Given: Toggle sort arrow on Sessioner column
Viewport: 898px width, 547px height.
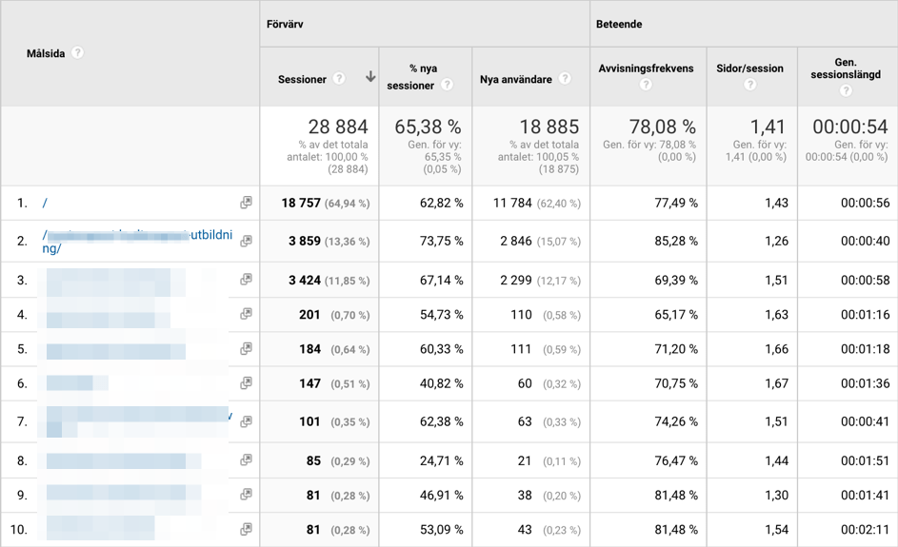Looking at the screenshot, I should [370, 77].
